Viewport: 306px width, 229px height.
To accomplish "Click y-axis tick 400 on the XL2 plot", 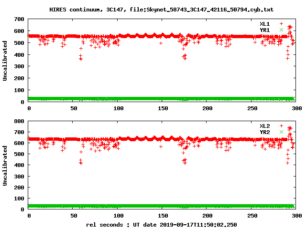I will pyautogui.click(x=19, y=166).
